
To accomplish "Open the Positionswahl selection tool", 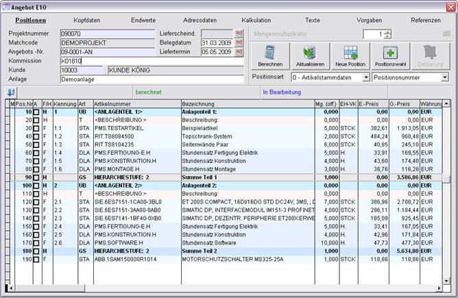I will coord(391,56).
